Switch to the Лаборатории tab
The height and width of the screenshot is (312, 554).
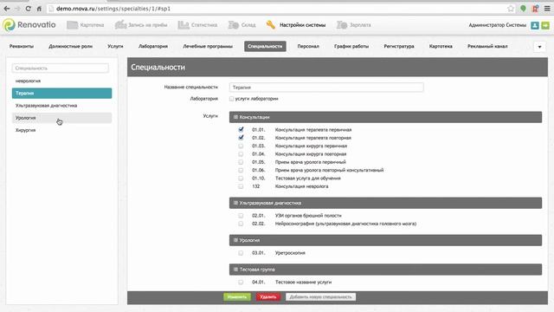point(153,46)
